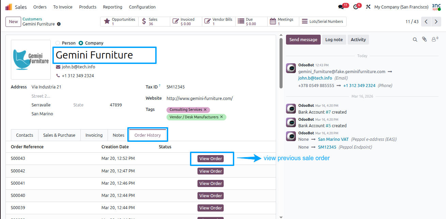Select the Person radio button
Image resolution: width=446 pixels, height=219 pixels.
58,43
